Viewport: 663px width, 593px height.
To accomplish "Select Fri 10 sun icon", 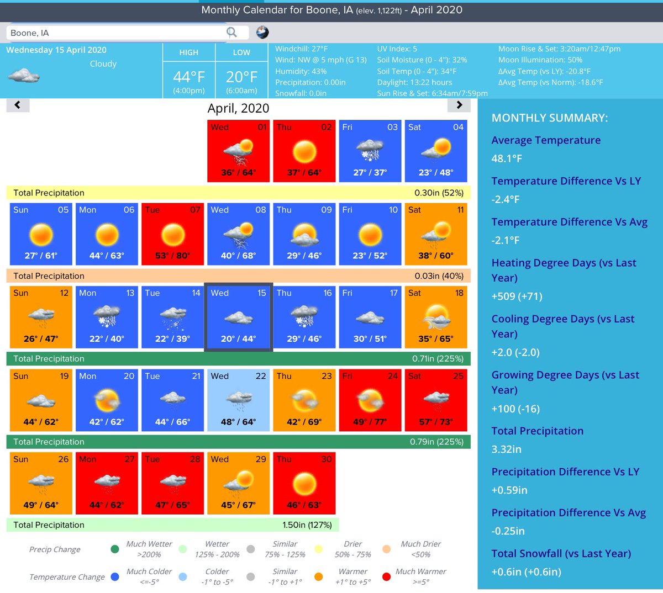I will coord(370,235).
